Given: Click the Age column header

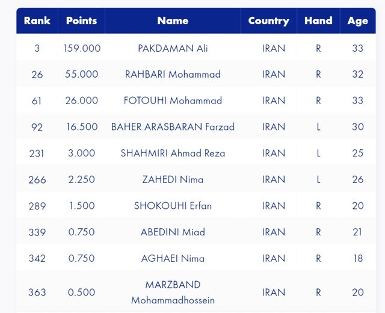Looking at the screenshot, I should (x=357, y=20).
